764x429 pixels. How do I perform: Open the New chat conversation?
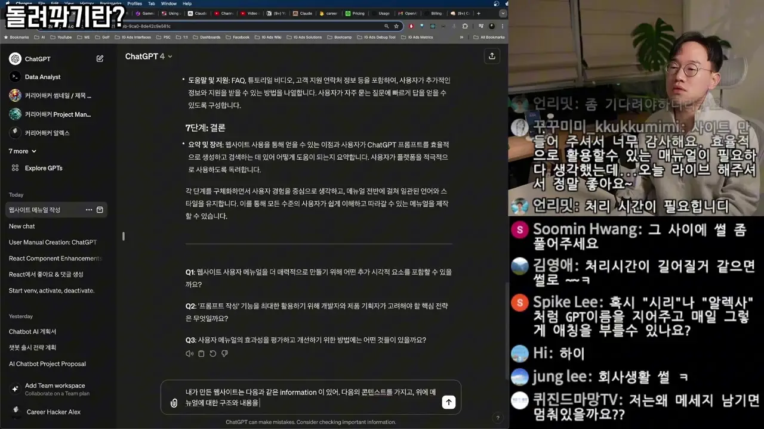22,226
